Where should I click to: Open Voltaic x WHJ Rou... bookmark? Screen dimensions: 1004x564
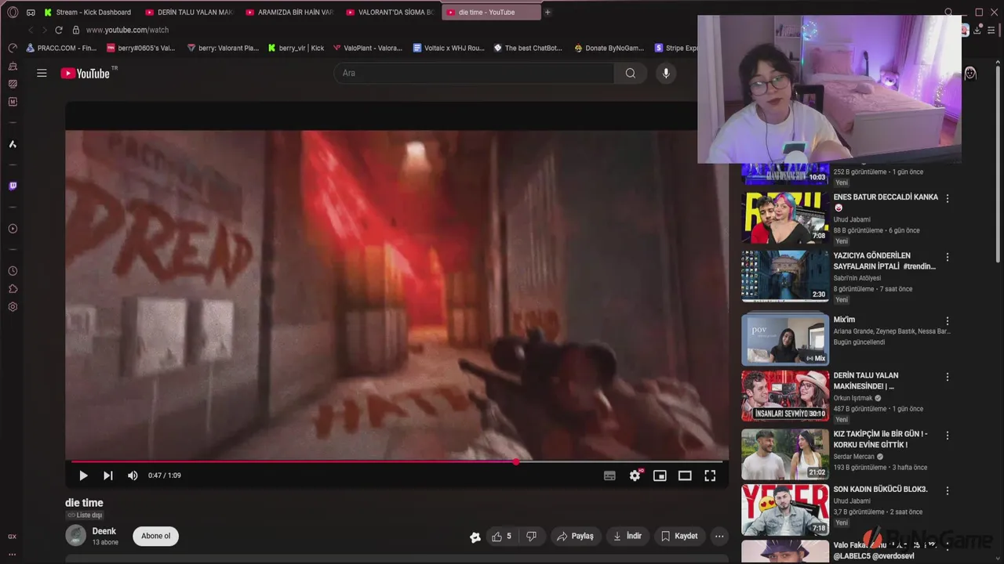tap(448, 48)
